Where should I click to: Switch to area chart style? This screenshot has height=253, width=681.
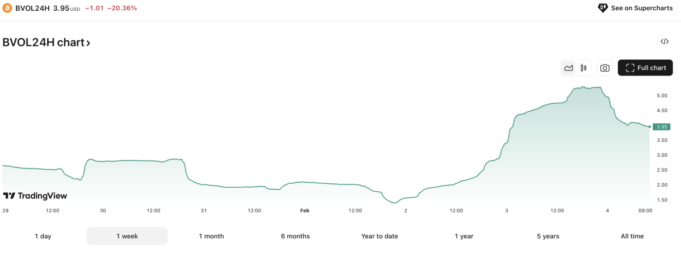coord(568,68)
